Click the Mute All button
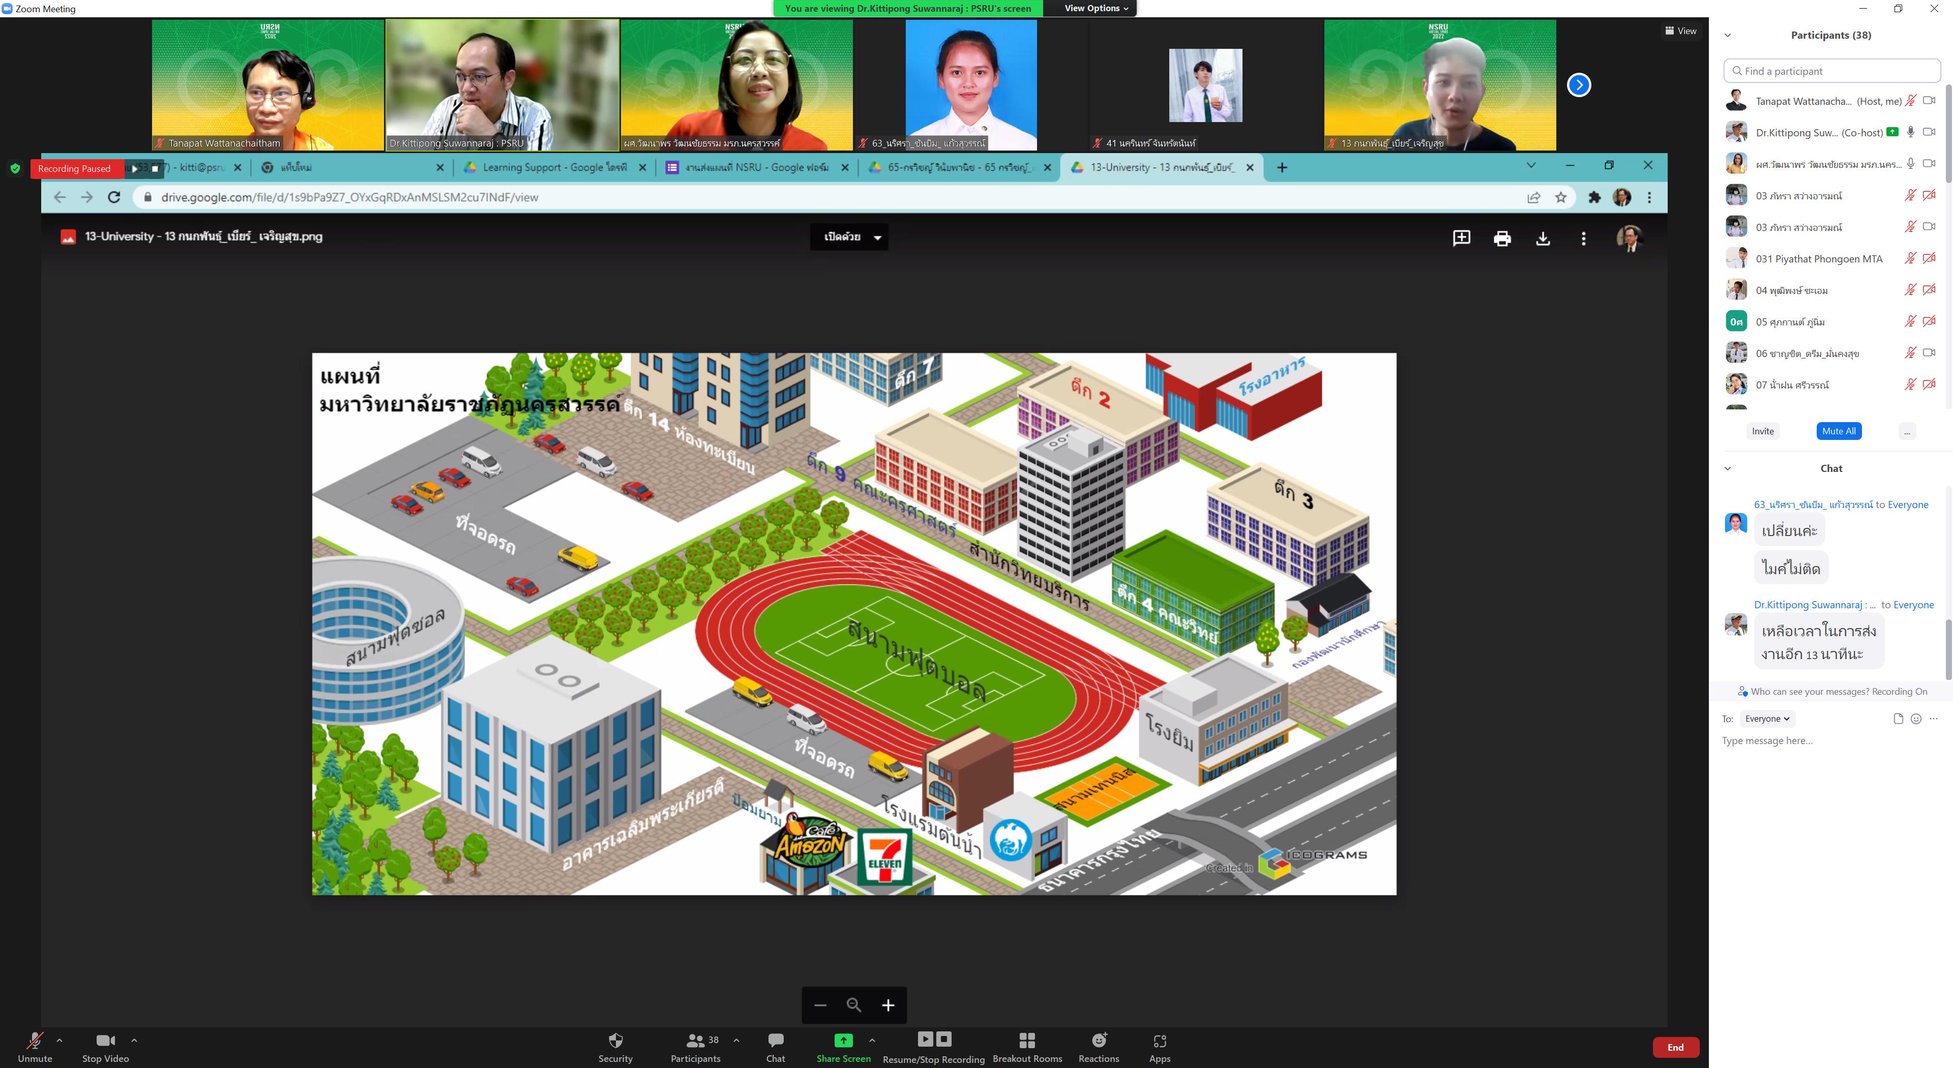The image size is (1953, 1068). point(1839,431)
